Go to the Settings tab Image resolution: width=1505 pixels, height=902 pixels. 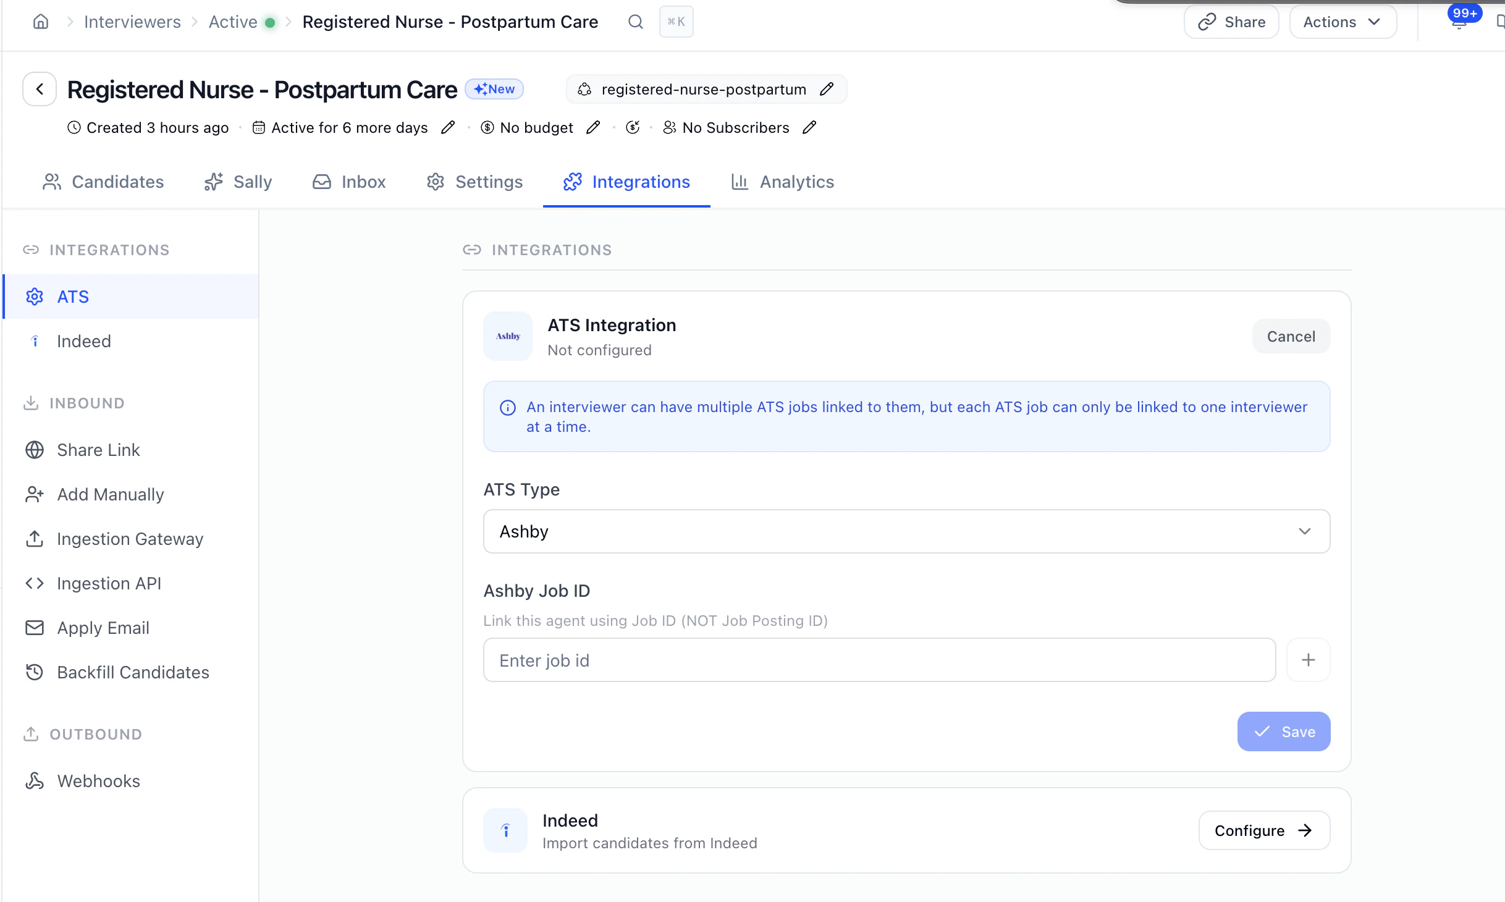(x=474, y=182)
